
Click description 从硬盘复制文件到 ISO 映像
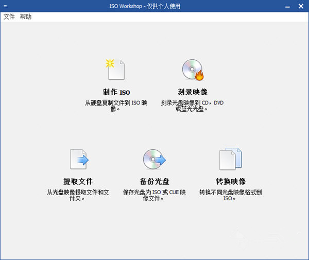click(x=116, y=106)
